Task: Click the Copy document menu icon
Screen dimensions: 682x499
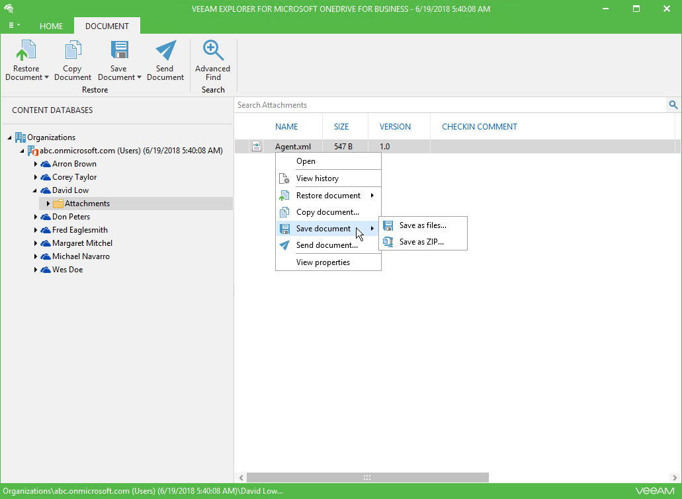Action: (x=284, y=212)
